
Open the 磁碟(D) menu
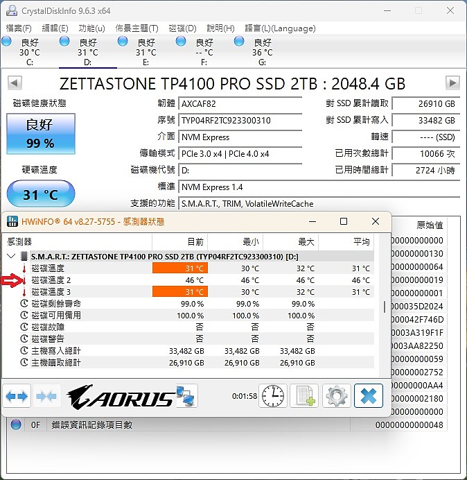coord(183,28)
